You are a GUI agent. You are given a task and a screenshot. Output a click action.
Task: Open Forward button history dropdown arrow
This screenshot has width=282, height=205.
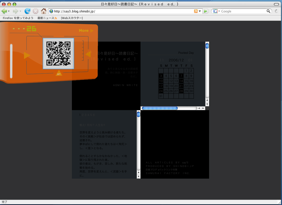[20, 11]
